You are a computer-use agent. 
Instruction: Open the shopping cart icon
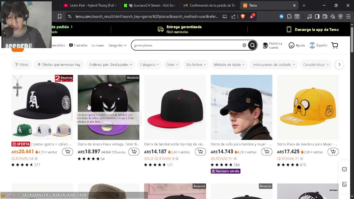tap(335, 45)
